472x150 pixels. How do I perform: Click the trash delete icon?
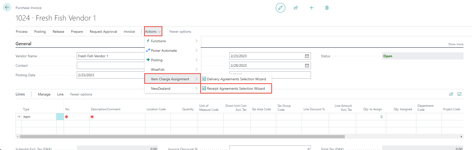pos(327,8)
